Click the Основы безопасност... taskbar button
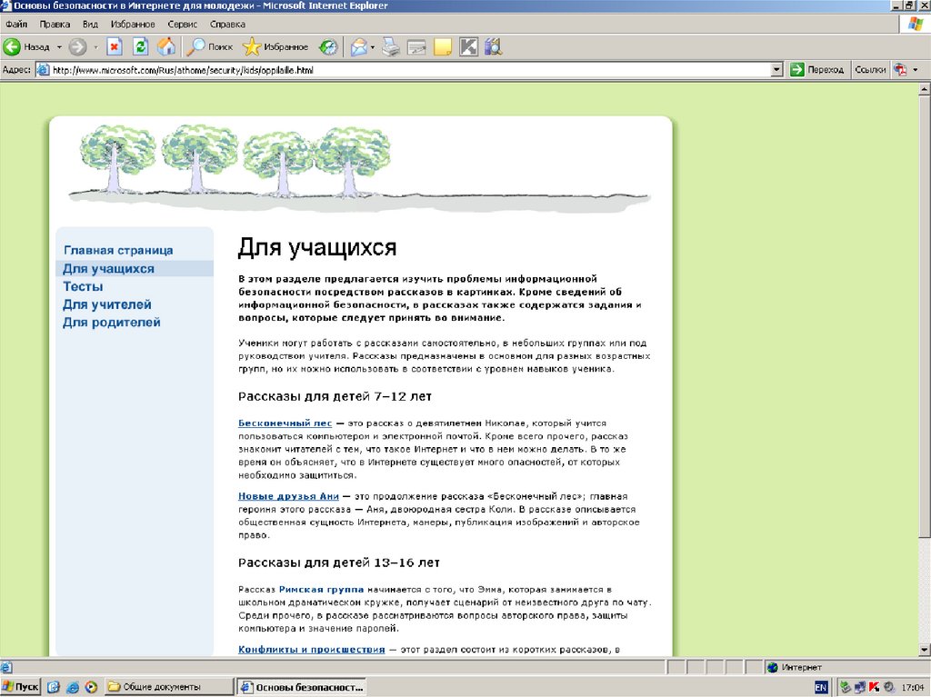 click(x=301, y=687)
